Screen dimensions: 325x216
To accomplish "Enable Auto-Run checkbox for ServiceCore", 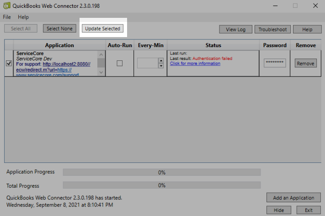I will [x=120, y=63].
